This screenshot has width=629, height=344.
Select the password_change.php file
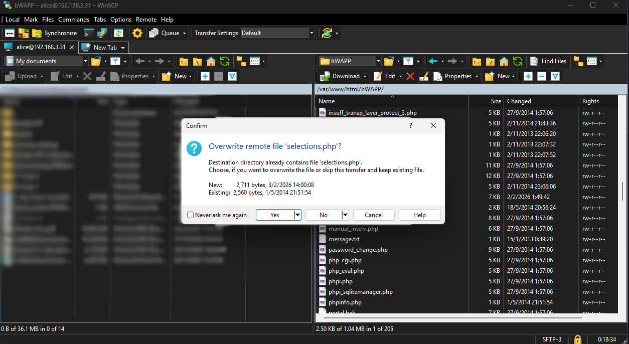(358, 250)
